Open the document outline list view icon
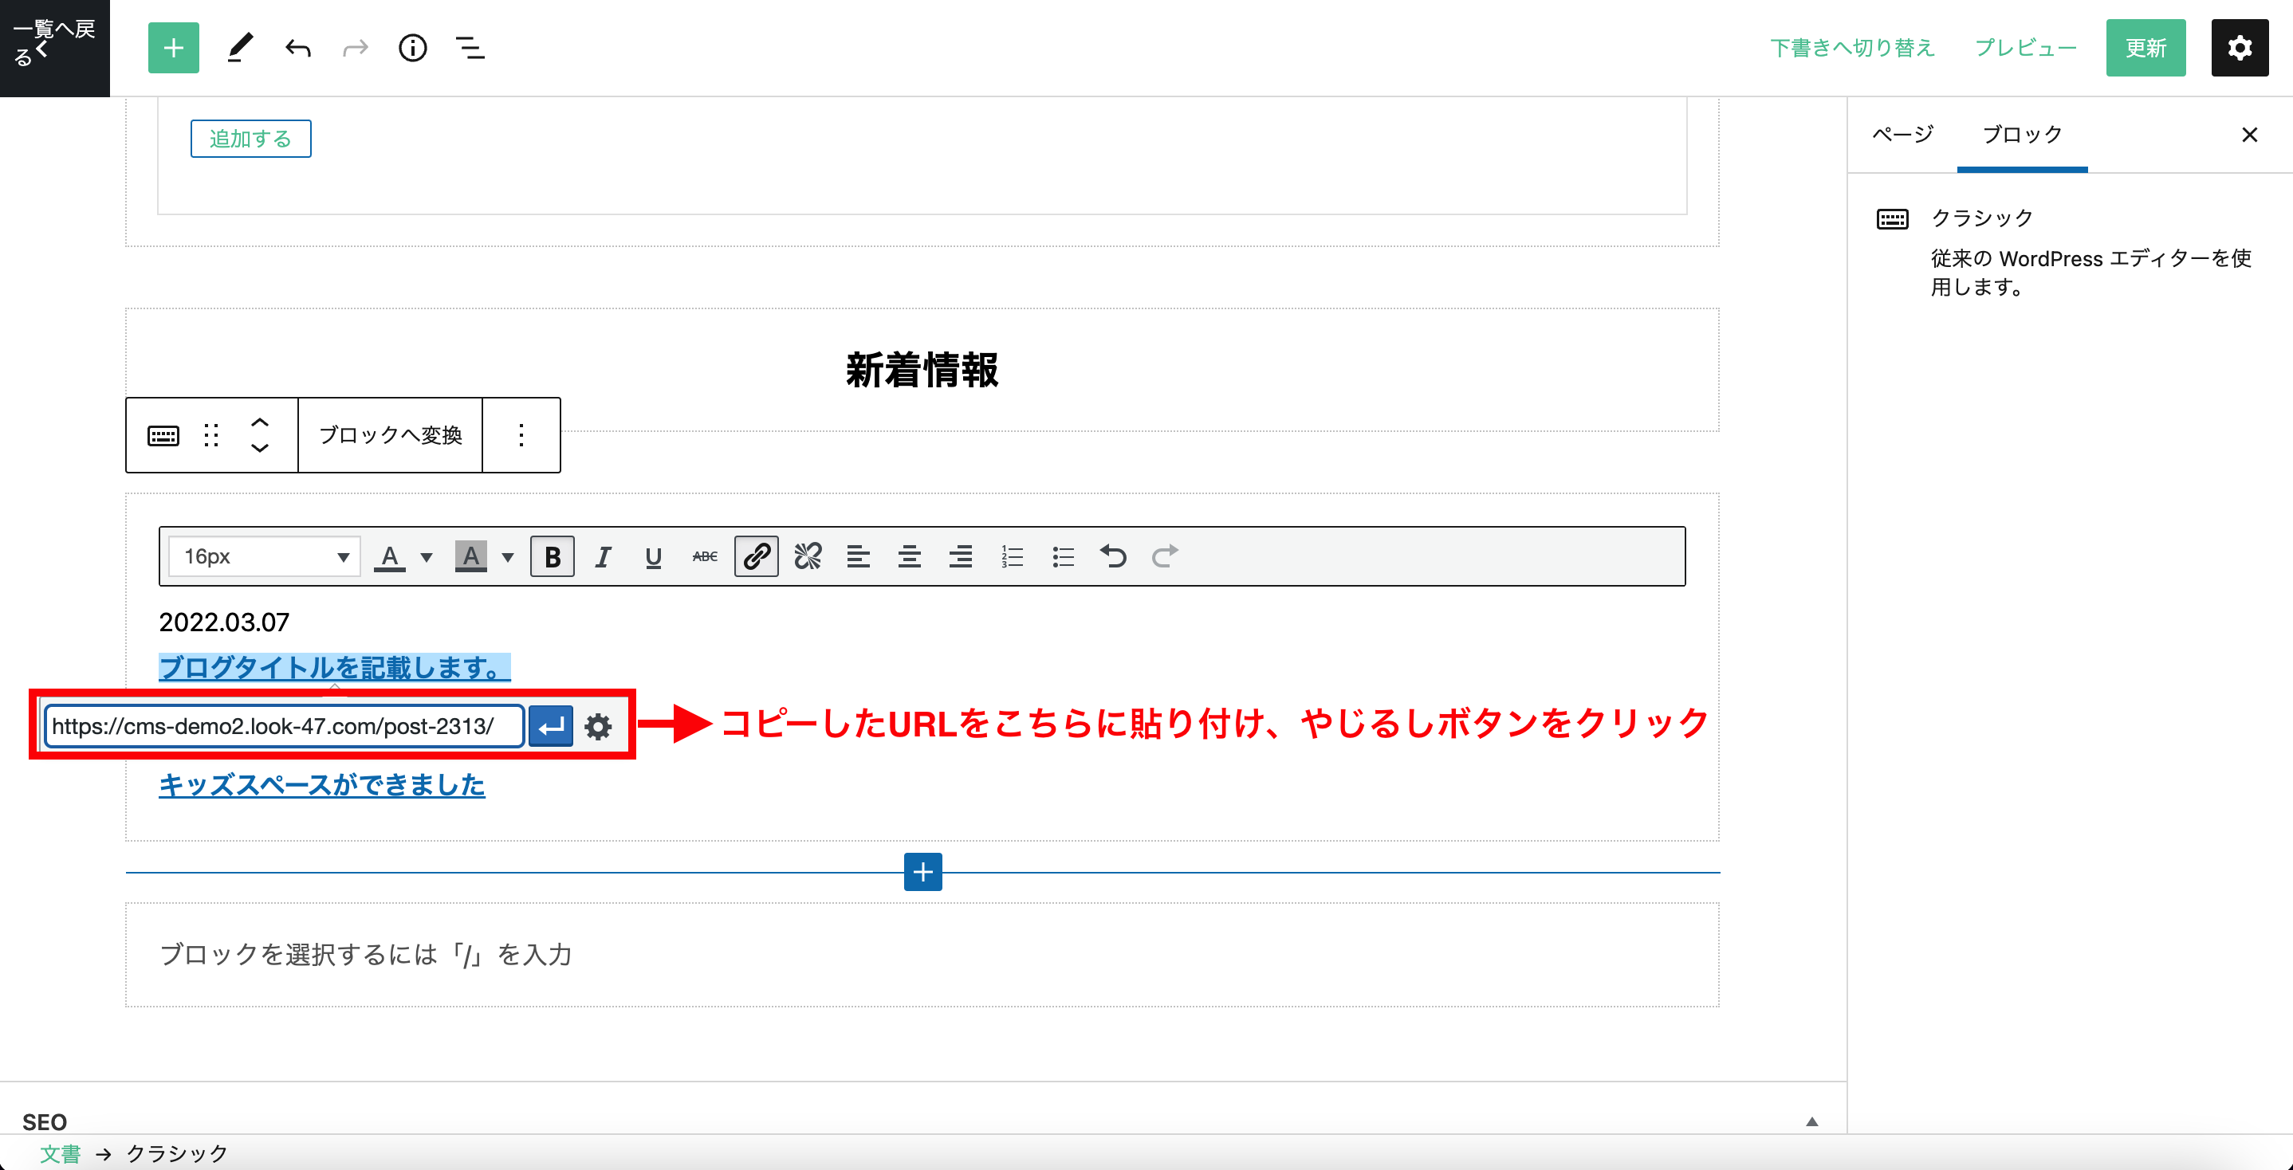Viewport: 2293px width, 1170px height. (x=470, y=48)
